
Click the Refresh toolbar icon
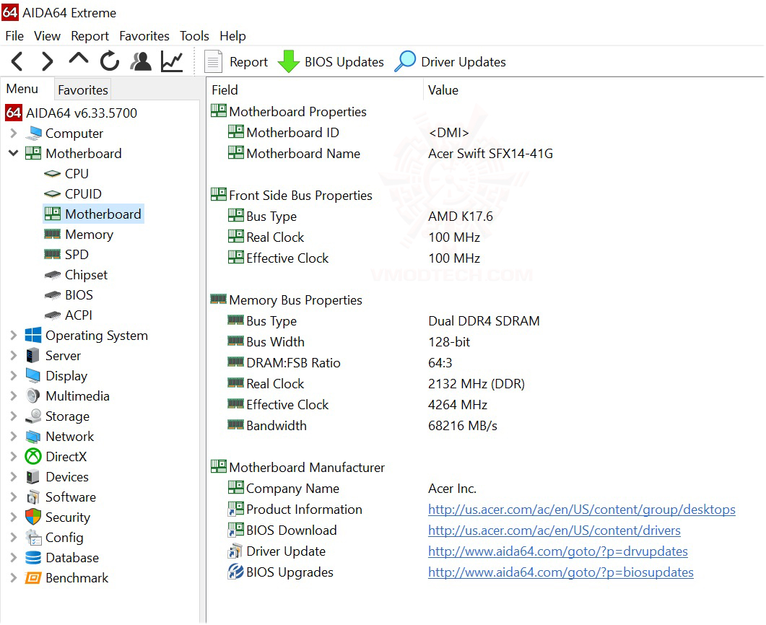(110, 62)
